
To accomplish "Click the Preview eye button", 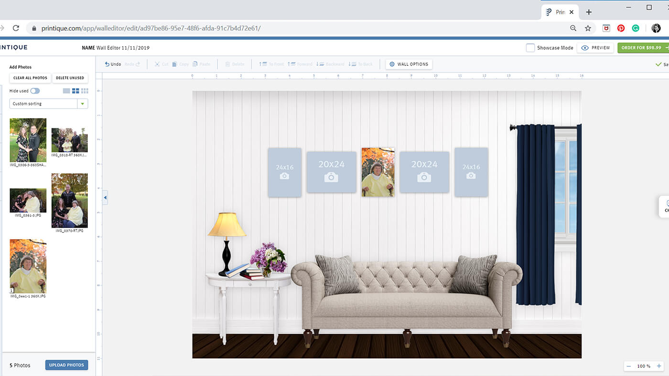I will tap(595, 48).
